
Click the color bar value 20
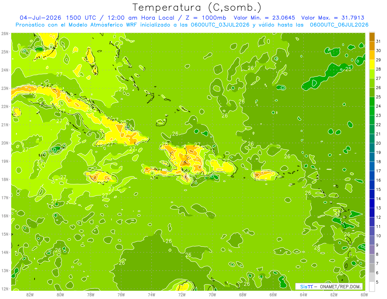[379, 143]
